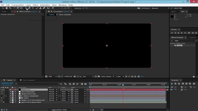Select the Type text tool
This screenshot has width=198, height=111.
(x=33, y=8)
